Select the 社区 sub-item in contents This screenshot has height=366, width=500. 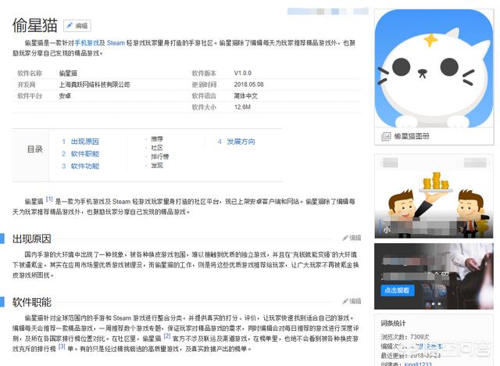coord(157,148)
